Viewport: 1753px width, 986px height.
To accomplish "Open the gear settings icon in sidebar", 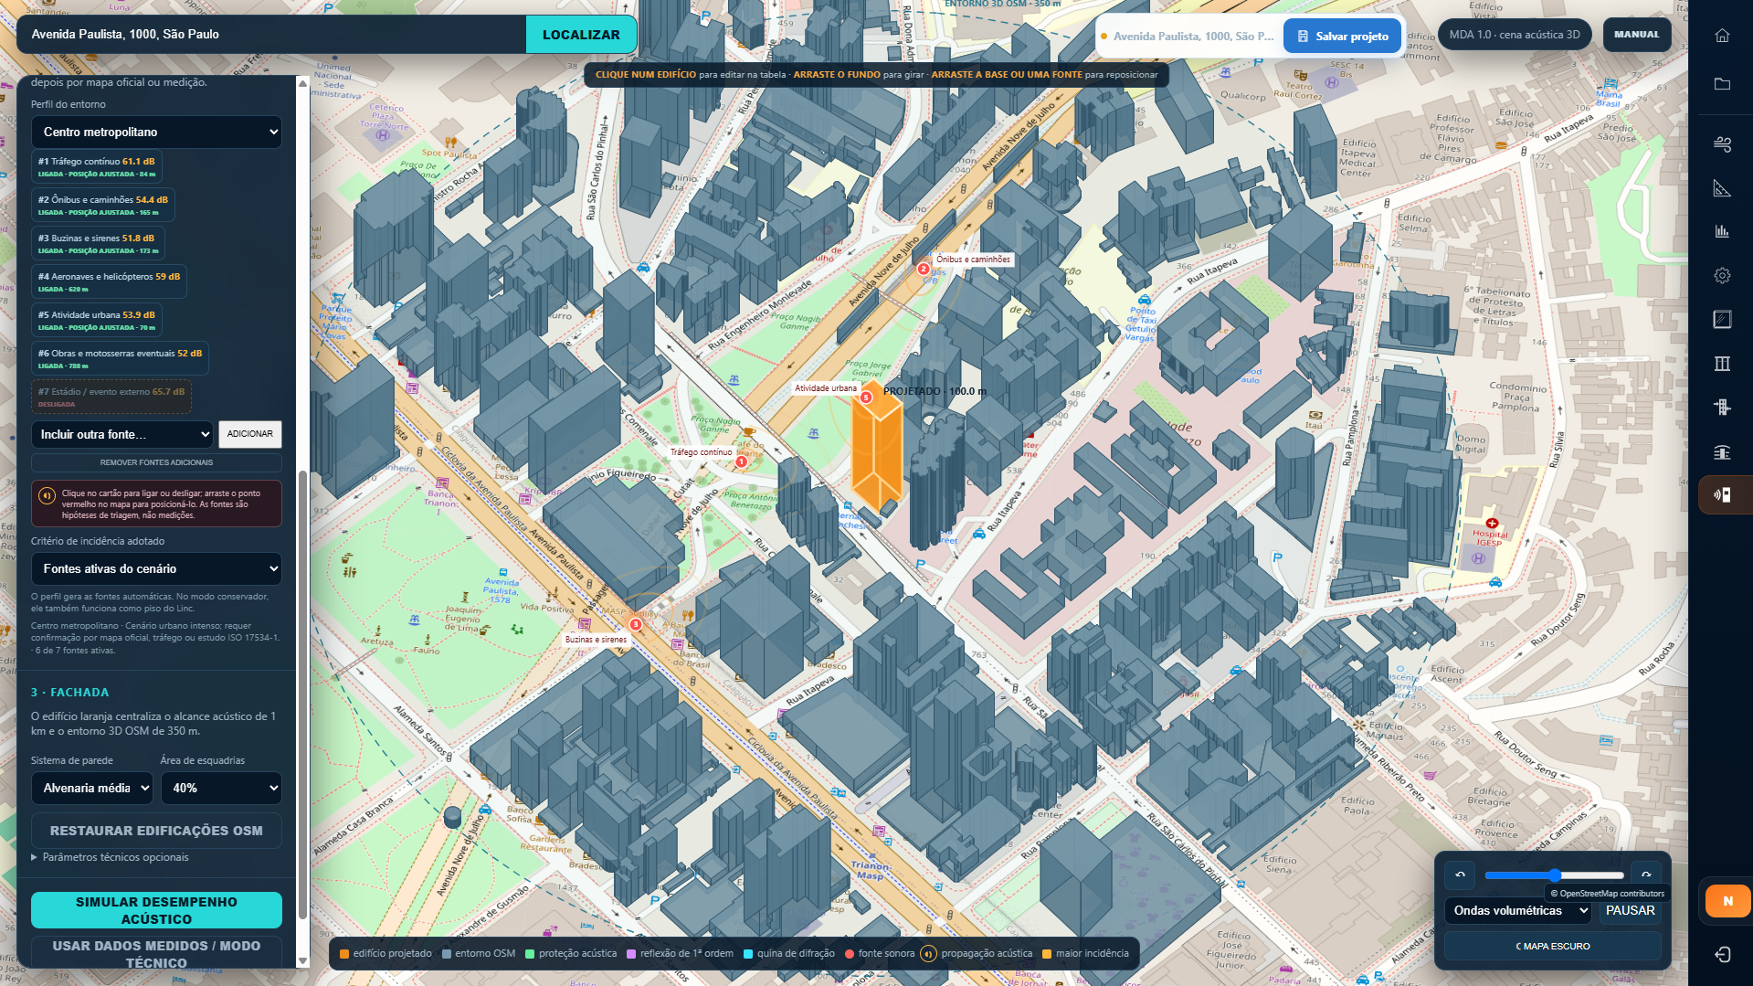I will tap(1722, 275).
